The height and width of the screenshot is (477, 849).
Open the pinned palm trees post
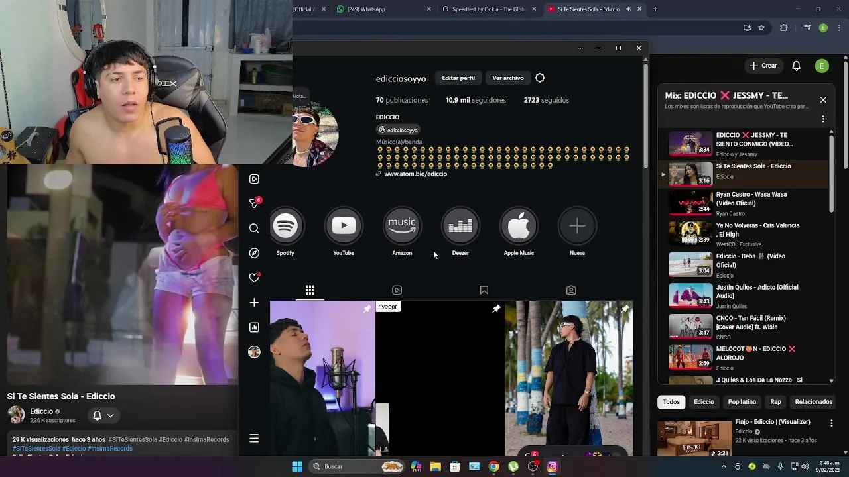pos(569,378)
